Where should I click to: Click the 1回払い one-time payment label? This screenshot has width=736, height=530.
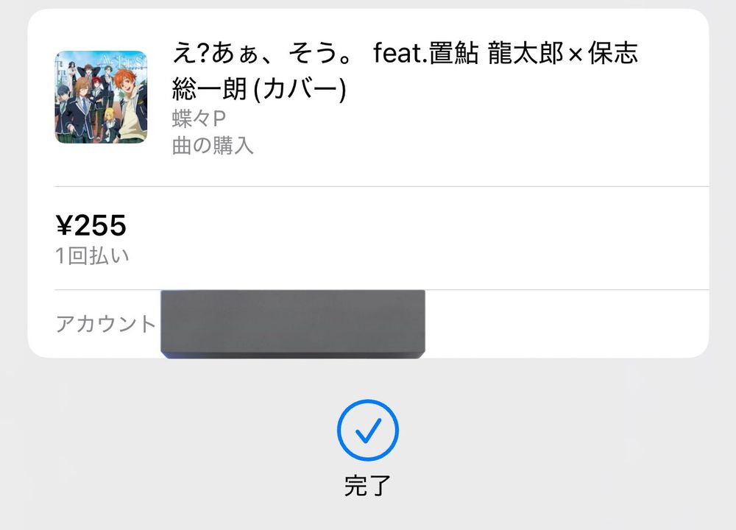point(92,256)
